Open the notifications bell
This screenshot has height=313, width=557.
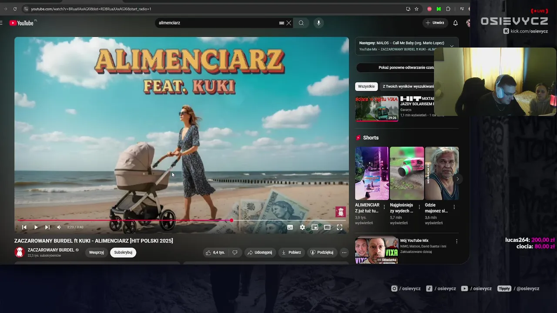[455, 23]
